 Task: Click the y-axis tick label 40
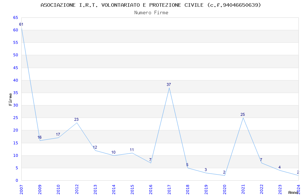tap(16, 80)
